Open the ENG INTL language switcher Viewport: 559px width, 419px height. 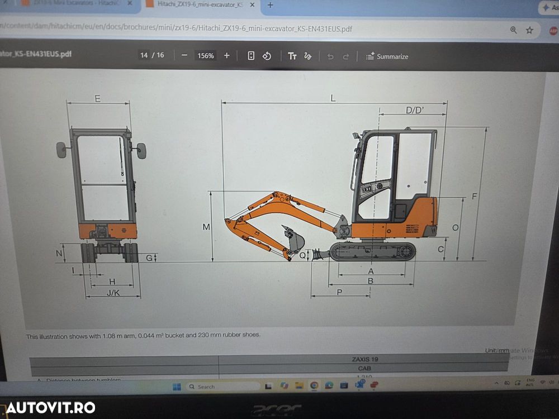pos(530,382)
